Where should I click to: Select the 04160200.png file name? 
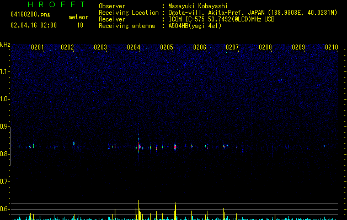point(30,14)
